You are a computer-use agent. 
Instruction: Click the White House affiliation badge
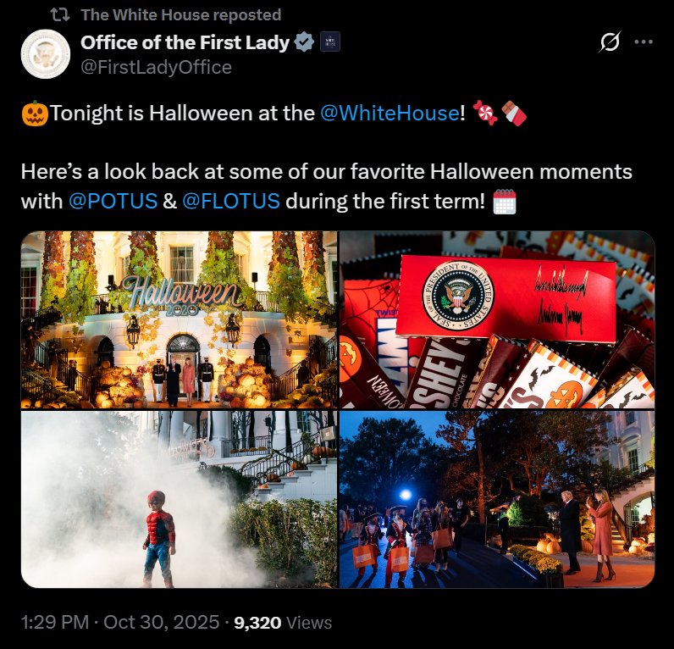(x=330, y=42)
